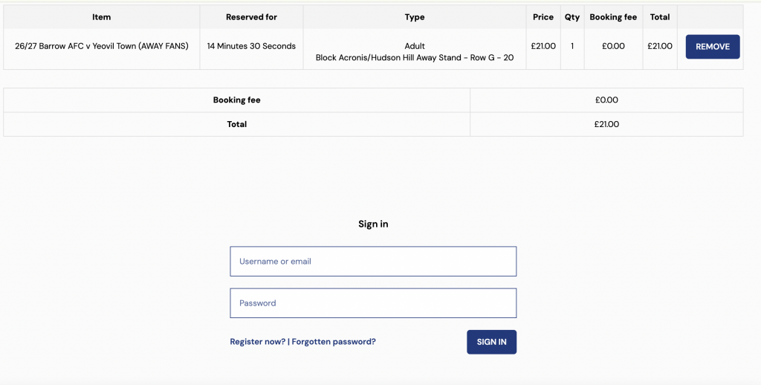Click the Block Acronis/Hudson Hill seat description

tap(415, 58)
